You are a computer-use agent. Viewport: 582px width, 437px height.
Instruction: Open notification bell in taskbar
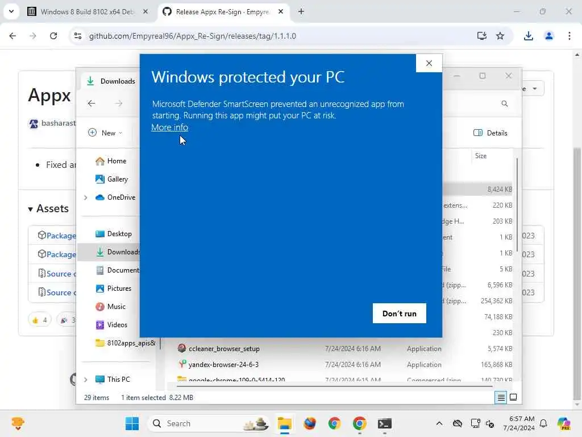tap(543, 423)
